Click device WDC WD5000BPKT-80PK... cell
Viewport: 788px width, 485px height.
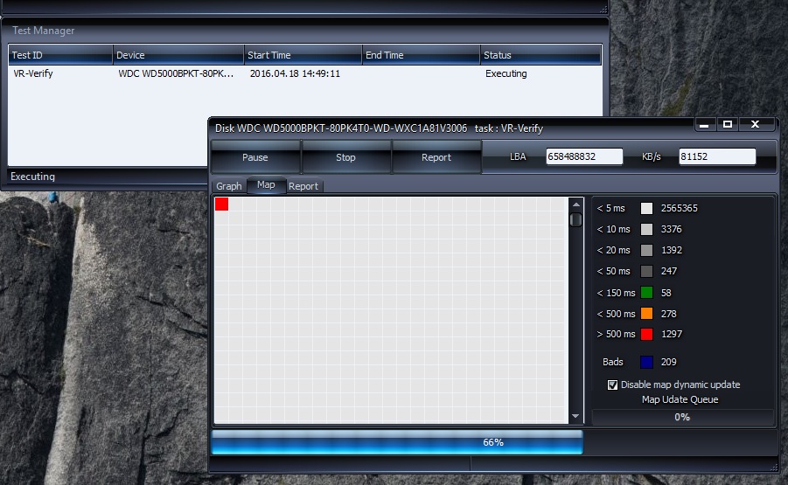point(176,73)
